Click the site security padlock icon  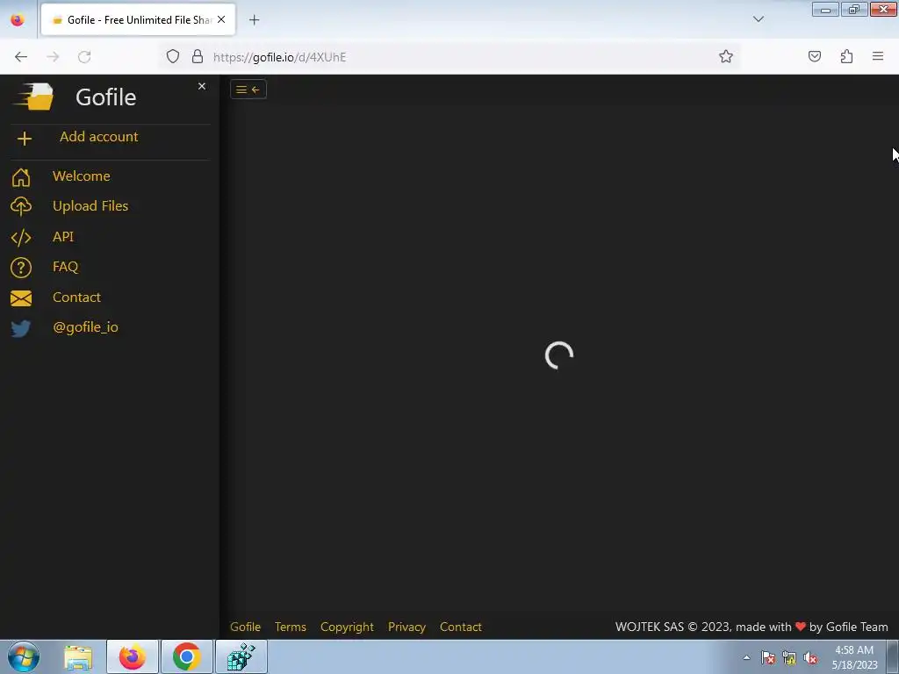pos(198,57)
